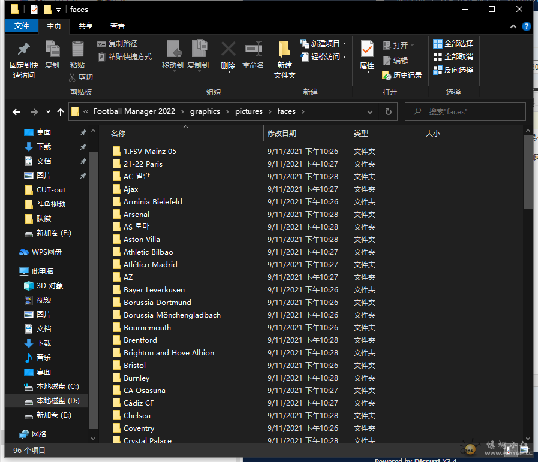
Task: Click the Refresh button
Action: click(x=389, y=111)
